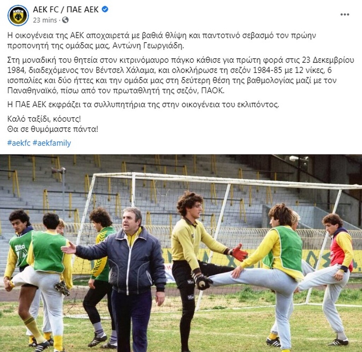Click the "23 mins" post timestamp

45,20
